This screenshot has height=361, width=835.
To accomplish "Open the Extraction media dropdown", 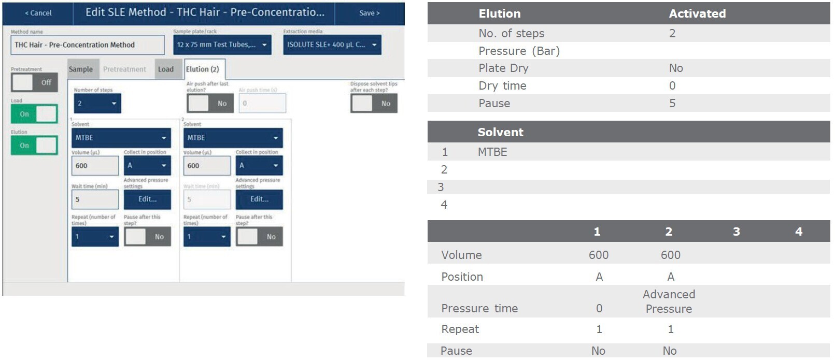I will (x=332, y=45).
